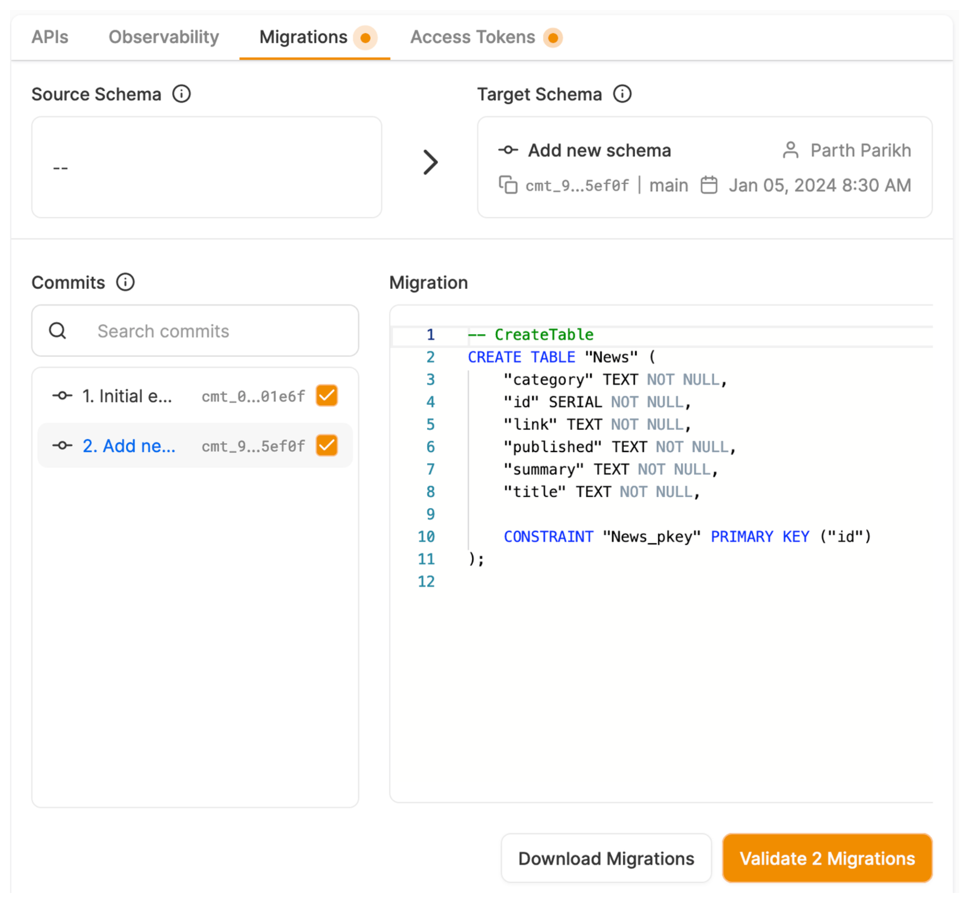
Task: Uncheck the Initial commit cmt_0...01e6f checkbox
Action: pos(326,396)
